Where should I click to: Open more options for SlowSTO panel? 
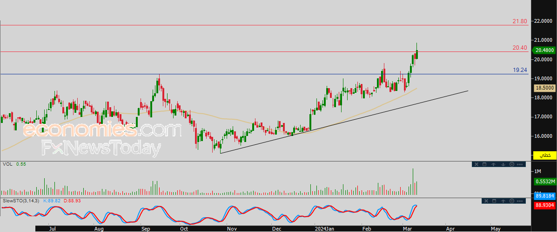pos(520,201)
